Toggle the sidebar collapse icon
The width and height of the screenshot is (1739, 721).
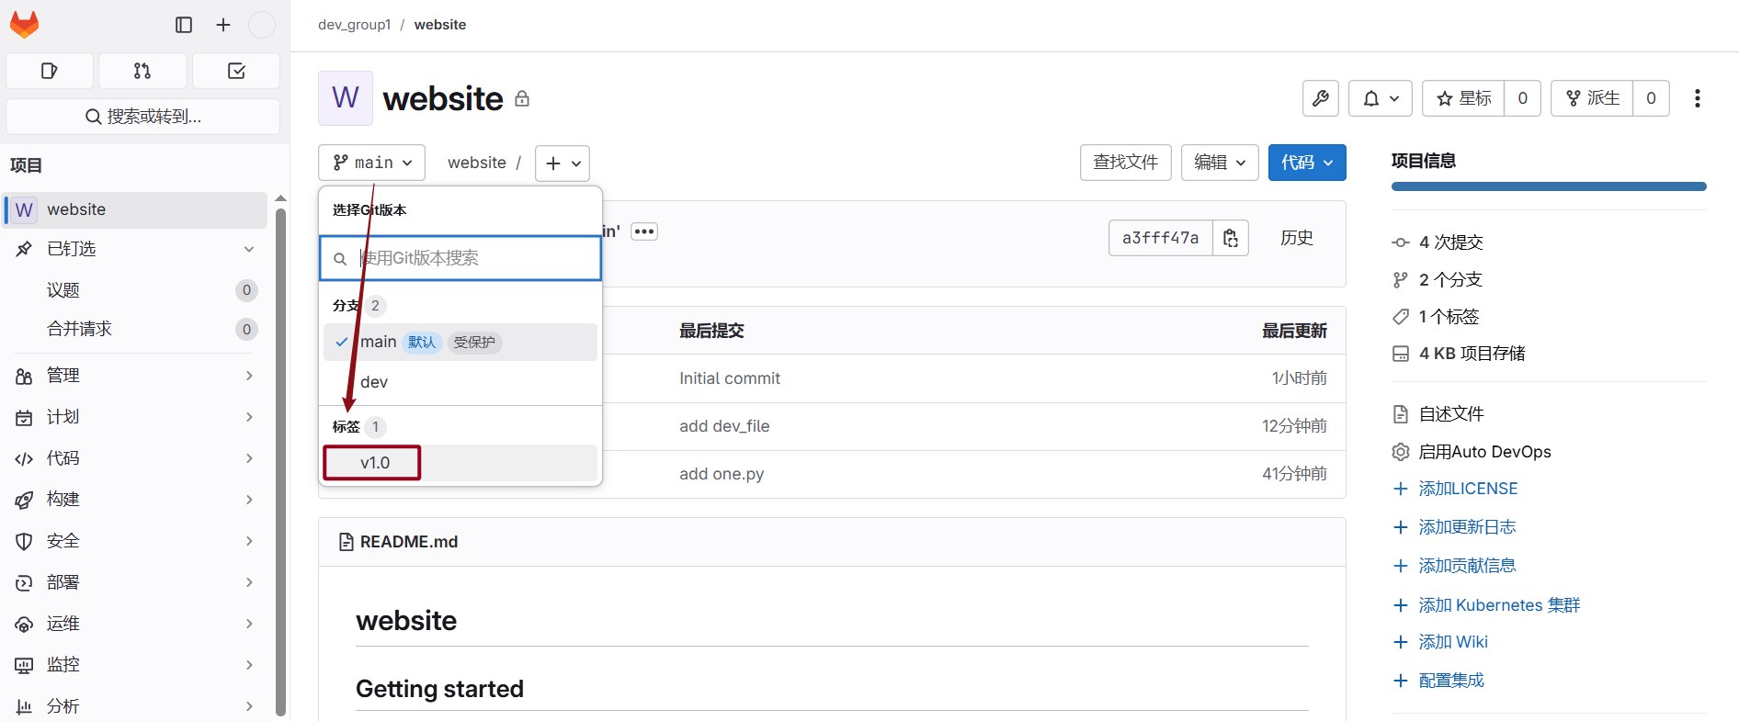(184, 25)
